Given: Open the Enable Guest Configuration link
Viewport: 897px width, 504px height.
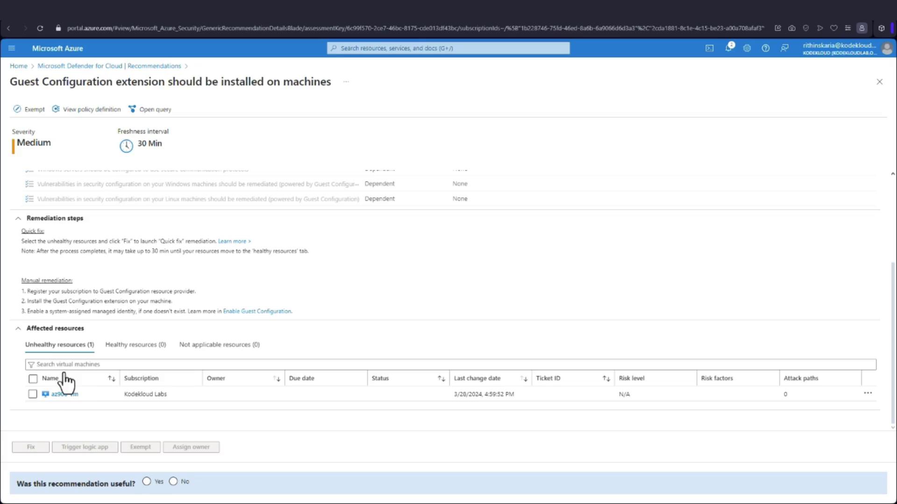Looking at the screenshot, I should tap(257, 311).
